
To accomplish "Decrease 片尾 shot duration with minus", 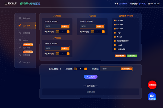I will [93, 31].
